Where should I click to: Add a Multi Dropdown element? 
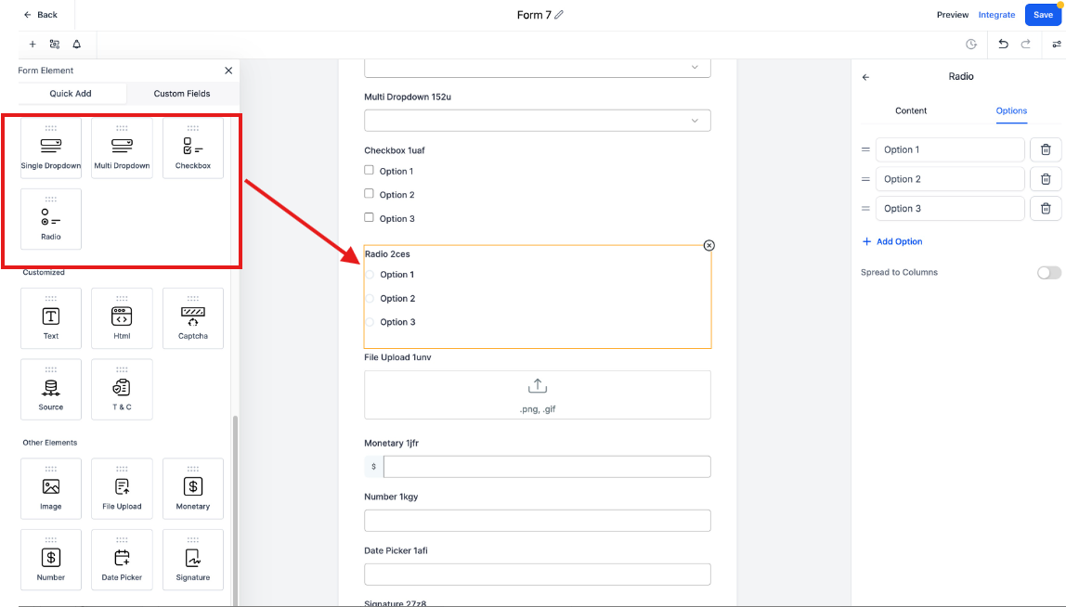[x=122, y=149]
